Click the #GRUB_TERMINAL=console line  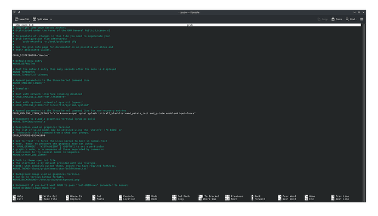click(x=29, y=122)
